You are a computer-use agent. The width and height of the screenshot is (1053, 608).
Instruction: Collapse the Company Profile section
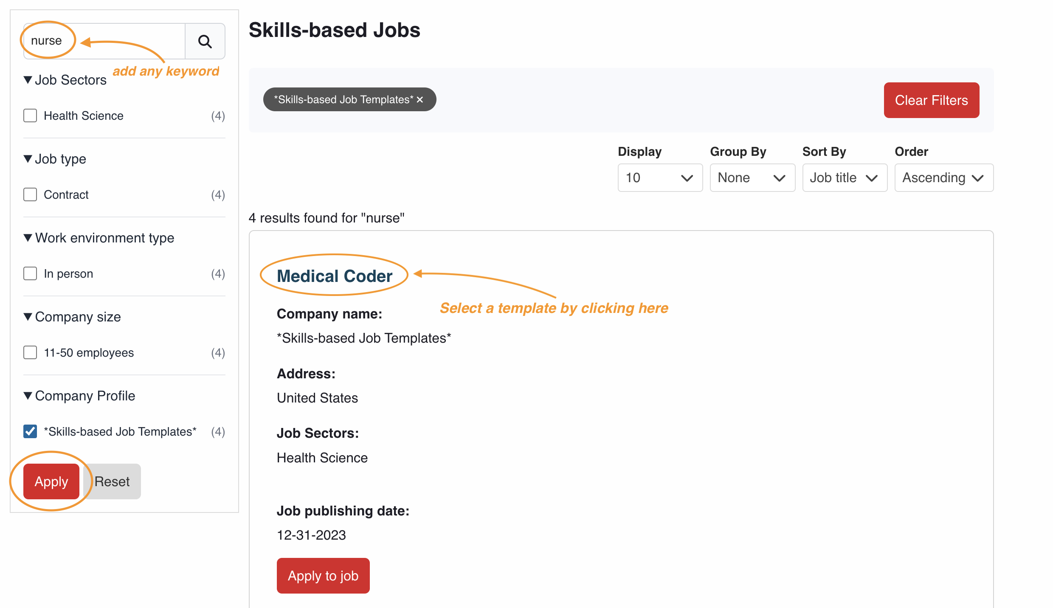(28, 396)
